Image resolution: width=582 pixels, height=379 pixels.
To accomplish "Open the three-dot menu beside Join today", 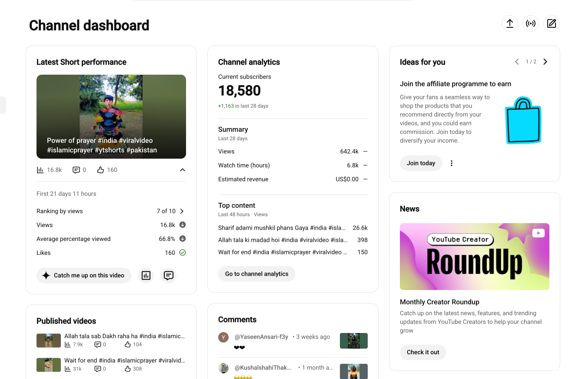I will (x=452, y=163).
